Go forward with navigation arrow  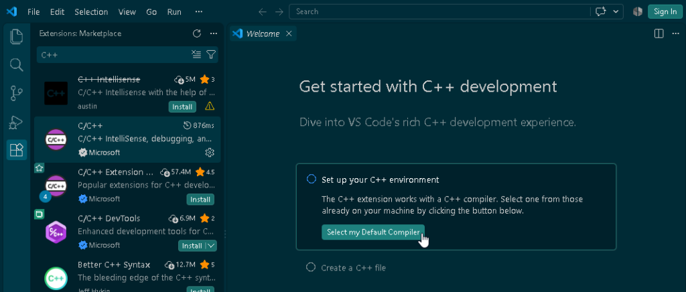pyautogui.click(x=279, y=12)
